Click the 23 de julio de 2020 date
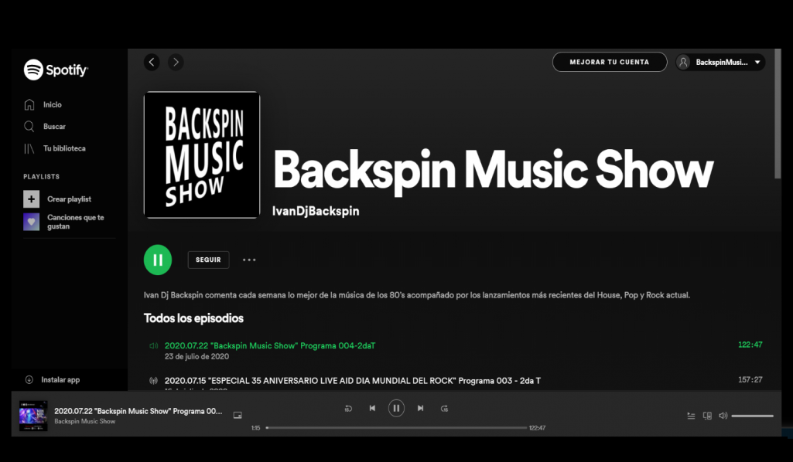The height and width of the screenshot is (462, 793). pyautogui.click(x=197, y=356)
